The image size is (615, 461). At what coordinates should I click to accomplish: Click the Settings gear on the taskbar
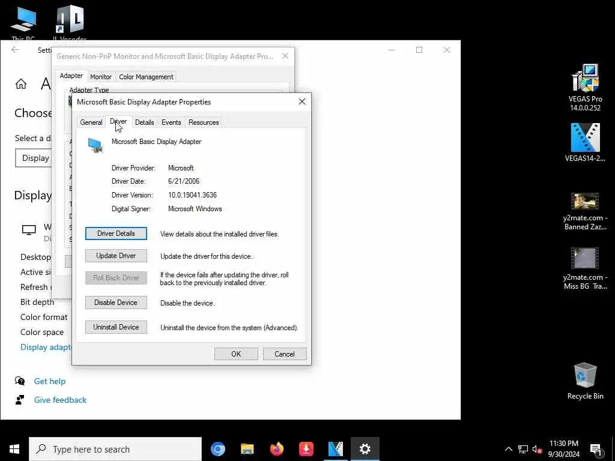click(x=365, y=449)
